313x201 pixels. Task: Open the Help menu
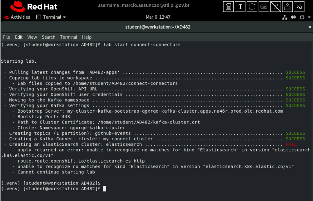(87, 37)
